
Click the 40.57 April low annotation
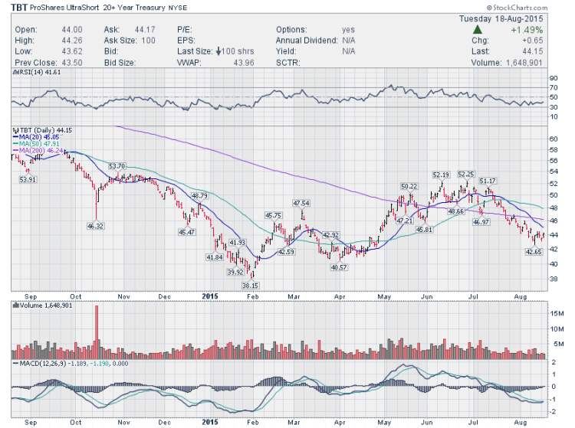pos(339,267)
